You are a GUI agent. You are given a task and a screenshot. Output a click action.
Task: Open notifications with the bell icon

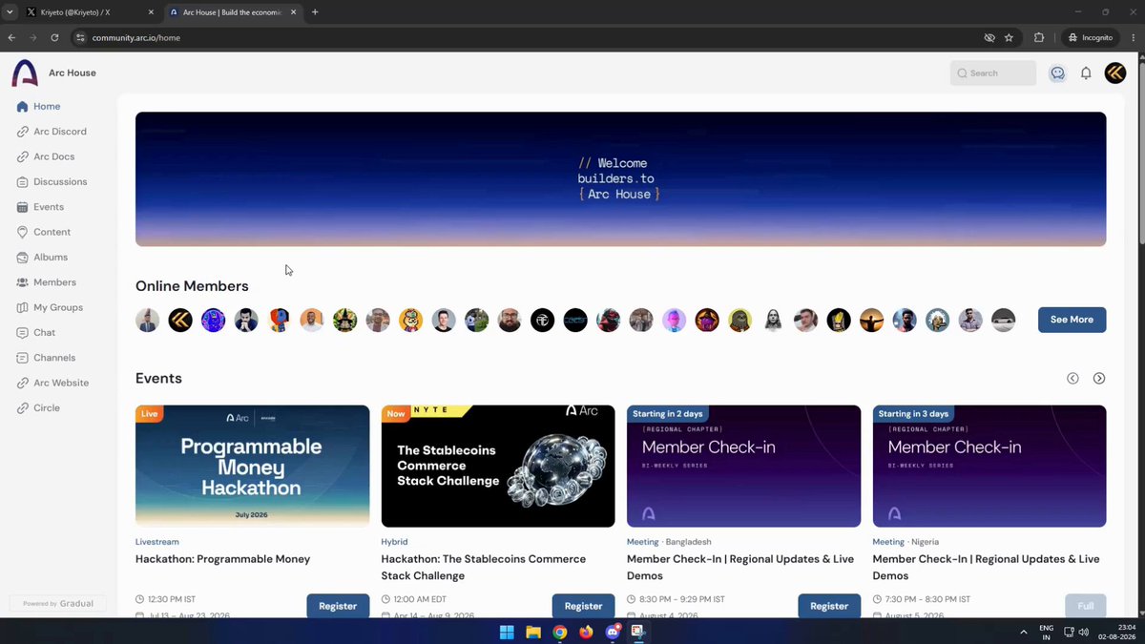[1086, 73]
